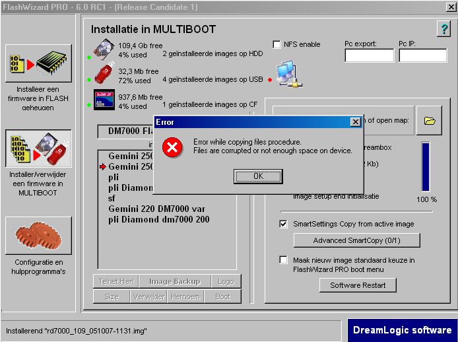The height and width of the screenshot is (342, 458).
Task: Select Gemini 250 entry with red arrow
Action: (131, 166)
